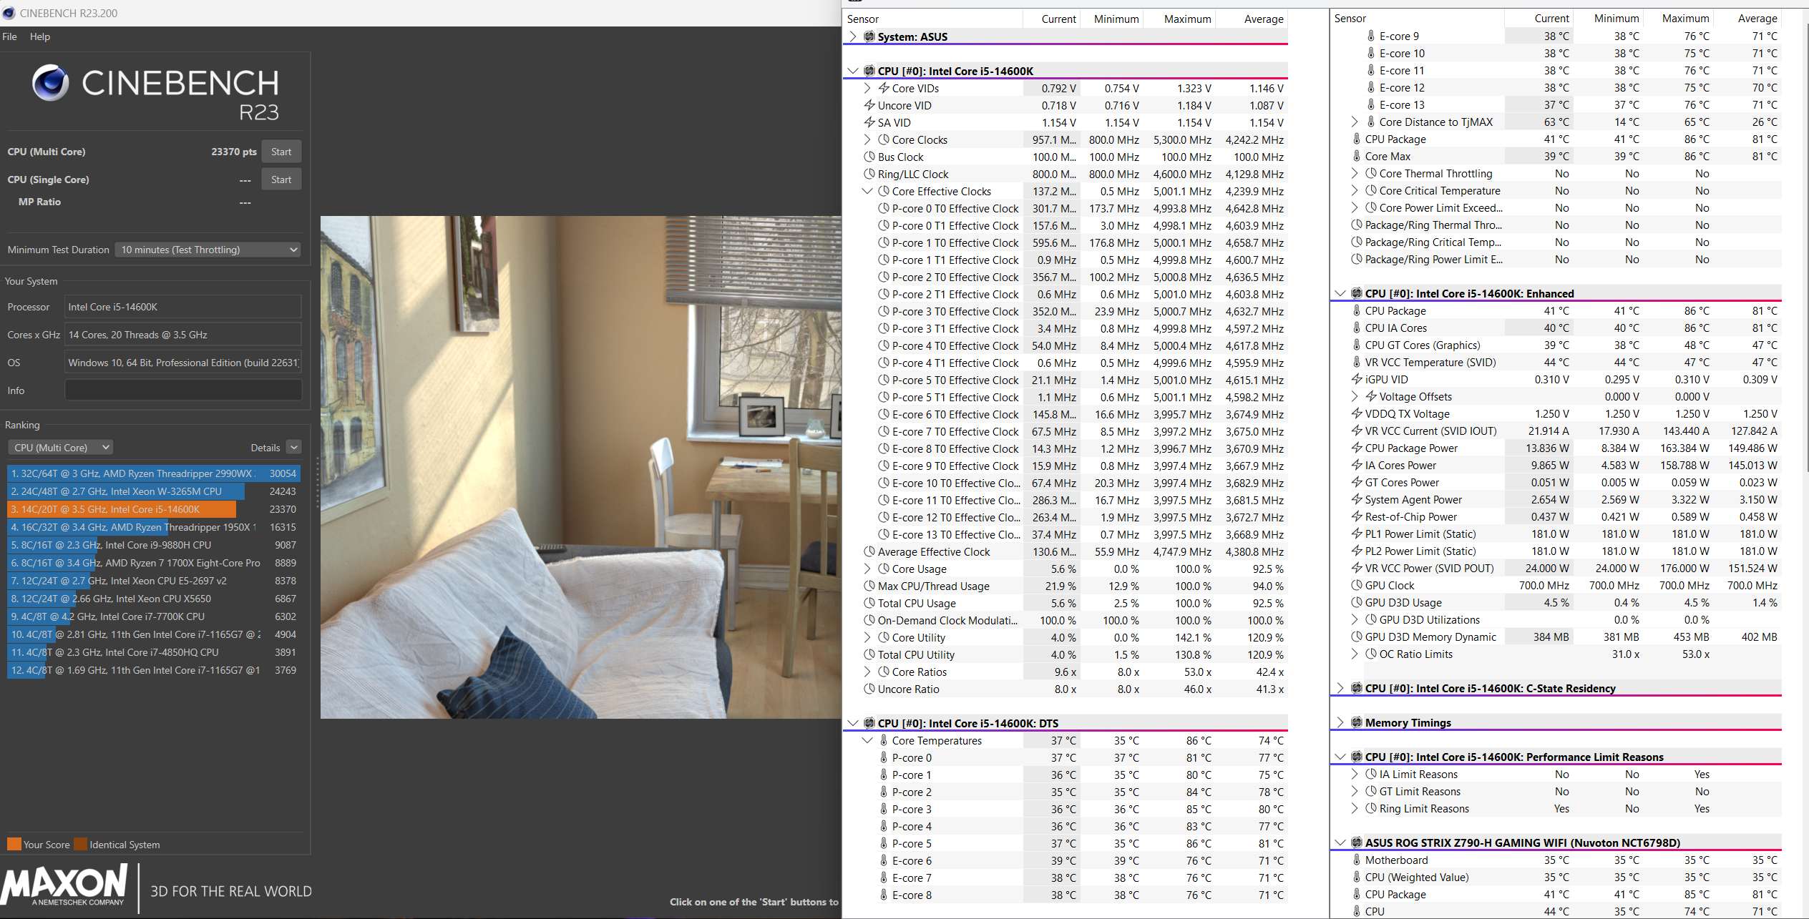This screenshot has height=919, width=1809.
Task: Click the Bus Clock clock icon
Action: (x=869, y=157)
